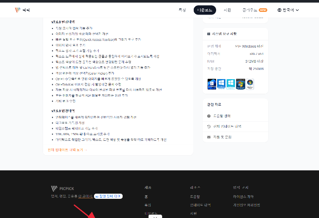Image resolution: width=319 pixels, height=218 pixels.
Task: Click the changelog line mentioning Color Picker
Action: [x=85, y=73]
